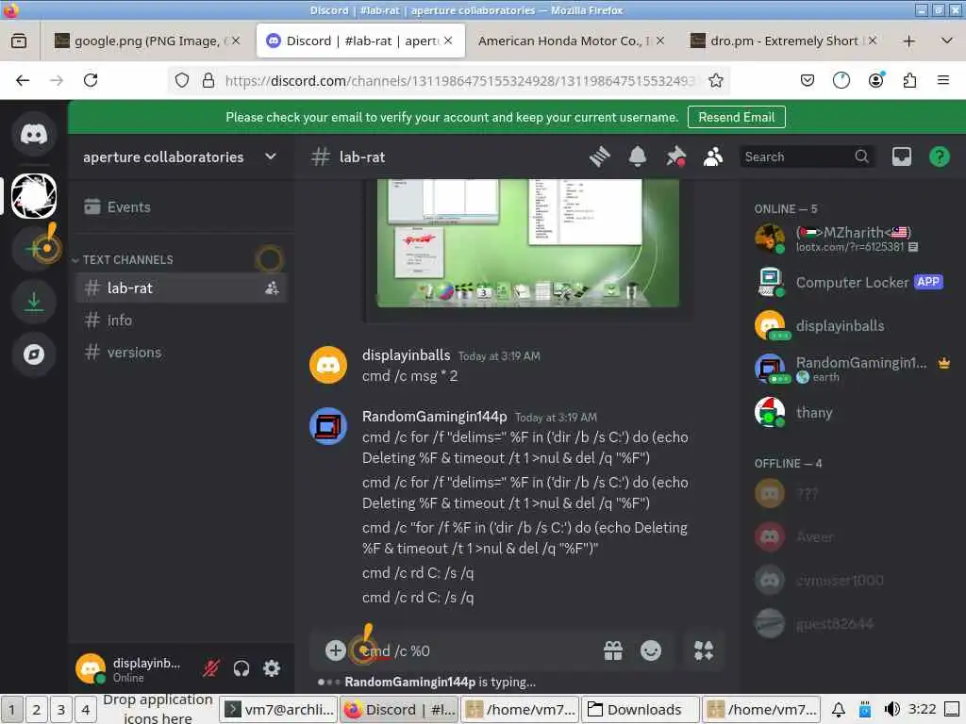Open the Firefox hamburger menu
The image size is (966, 724).
click(x=943, y=80)
